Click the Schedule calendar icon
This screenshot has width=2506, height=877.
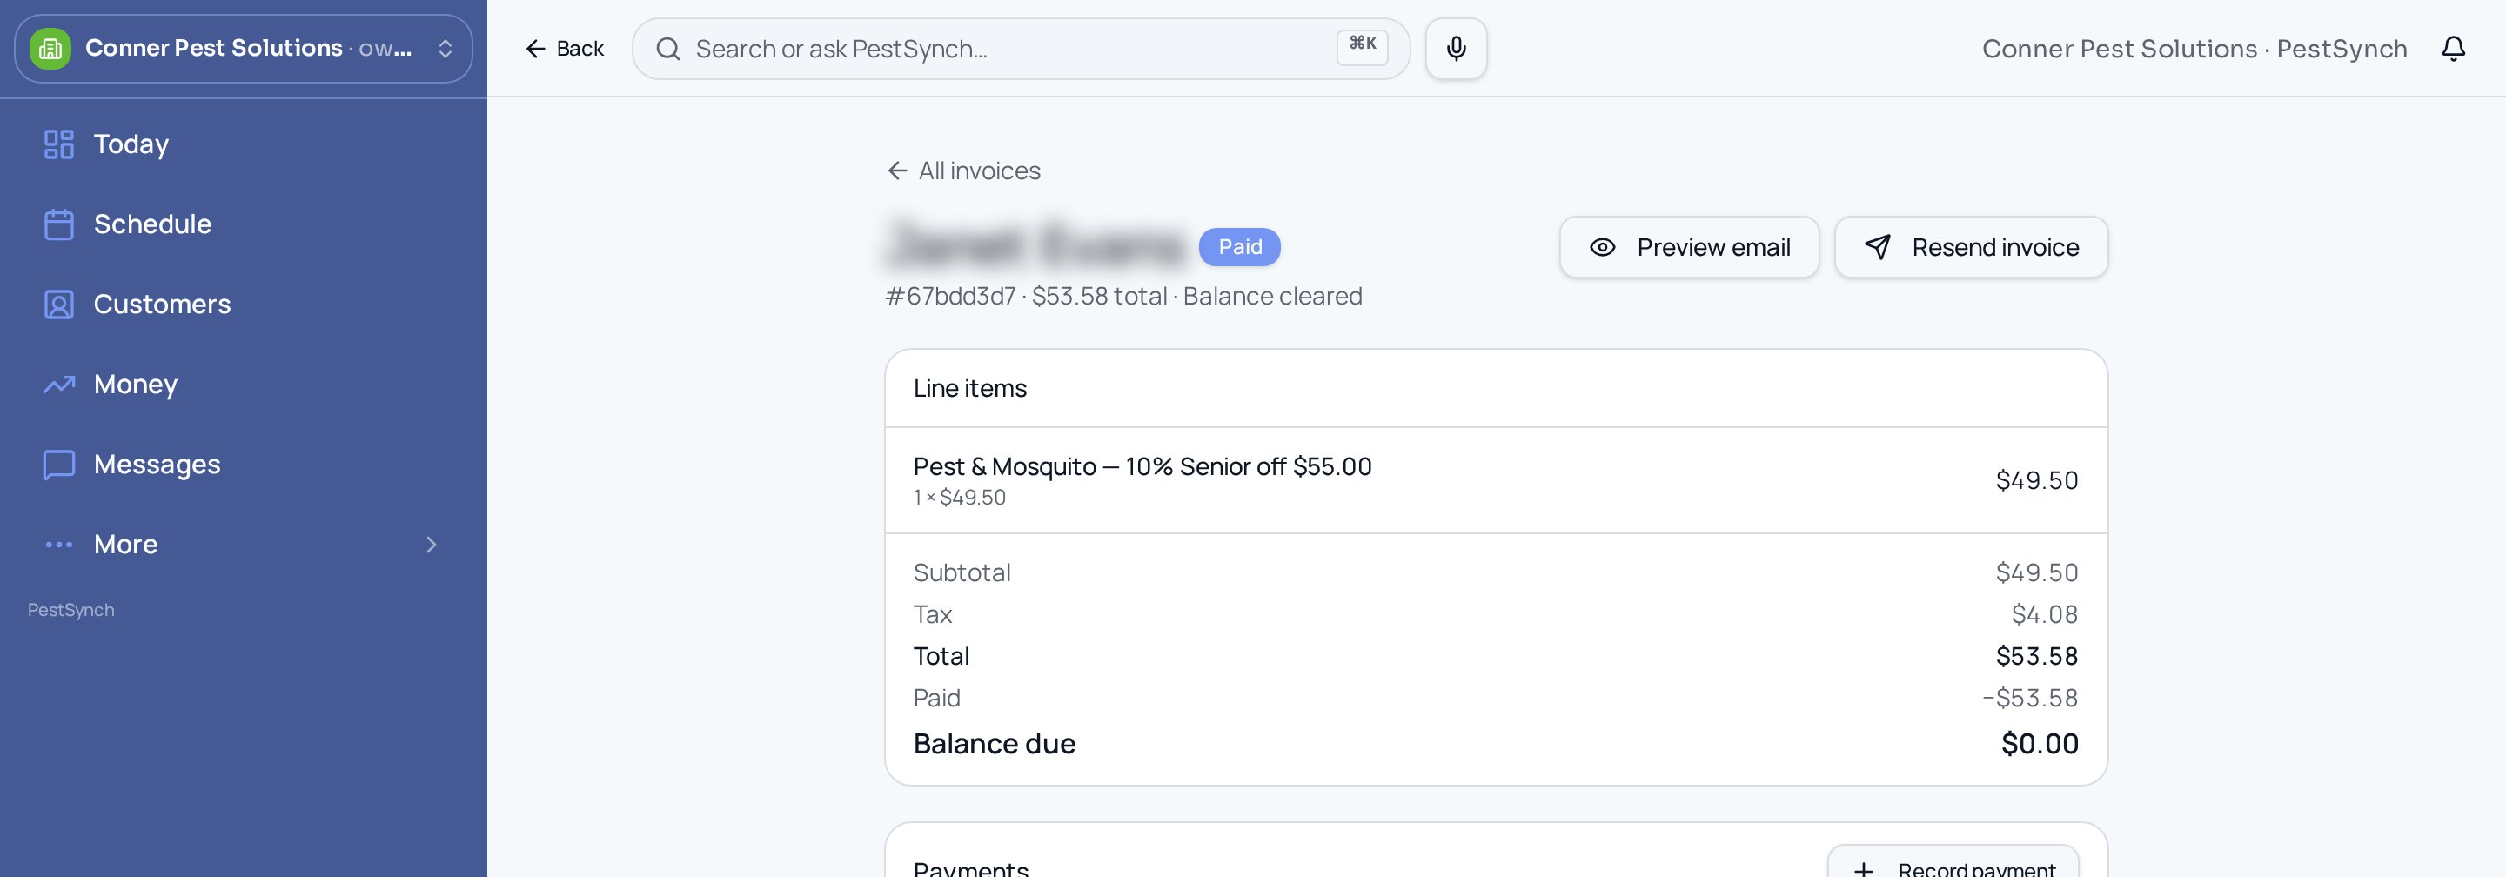coord(59,224)
